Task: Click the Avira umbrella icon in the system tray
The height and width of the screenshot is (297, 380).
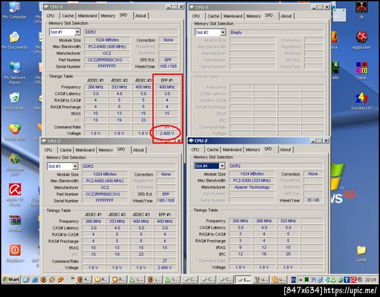Action: pyautogui.click(x=353, y=280)
